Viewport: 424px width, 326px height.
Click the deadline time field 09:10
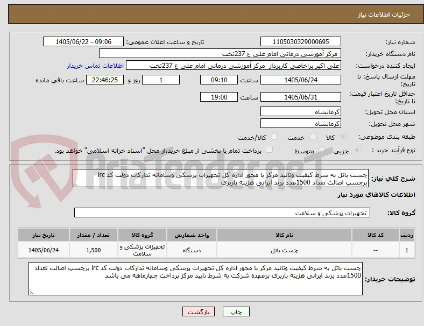219,80
